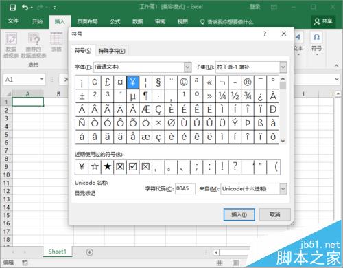The height and width of the screenshot is (268, 343).
Task: Click the Cancel (取消) button
Action: tap(275, 214)
